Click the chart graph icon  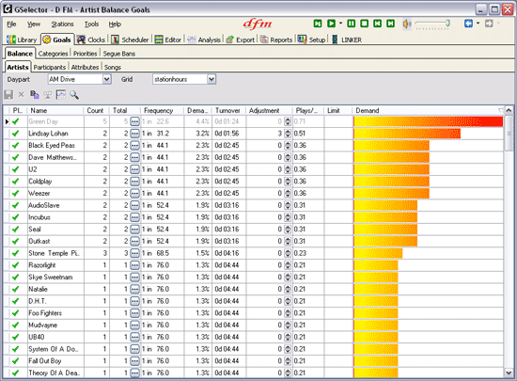click(61, 95)
